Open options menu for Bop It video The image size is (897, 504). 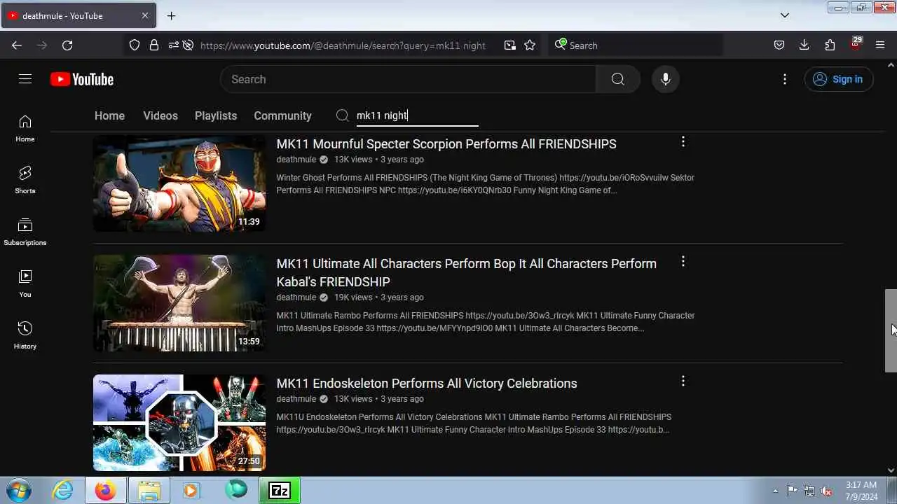pyautogui.click(x=683, y=262)
